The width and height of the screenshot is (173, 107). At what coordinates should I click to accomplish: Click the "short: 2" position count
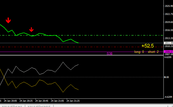pyautogui.click(x=153, y=52)
